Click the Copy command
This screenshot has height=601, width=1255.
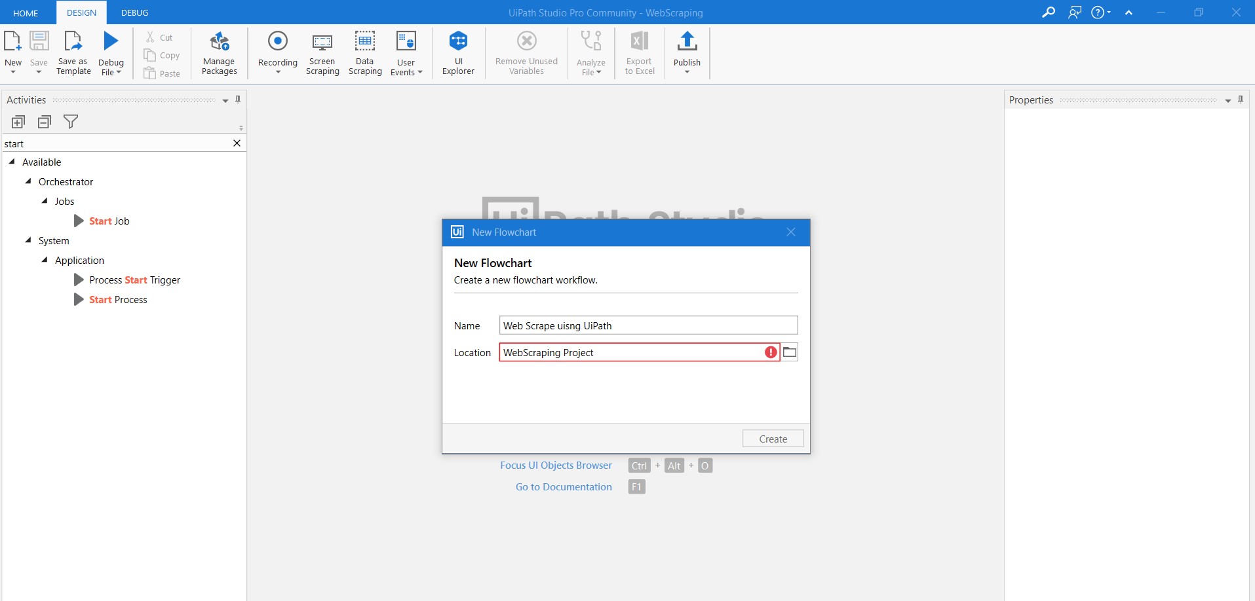coord(161,56)
